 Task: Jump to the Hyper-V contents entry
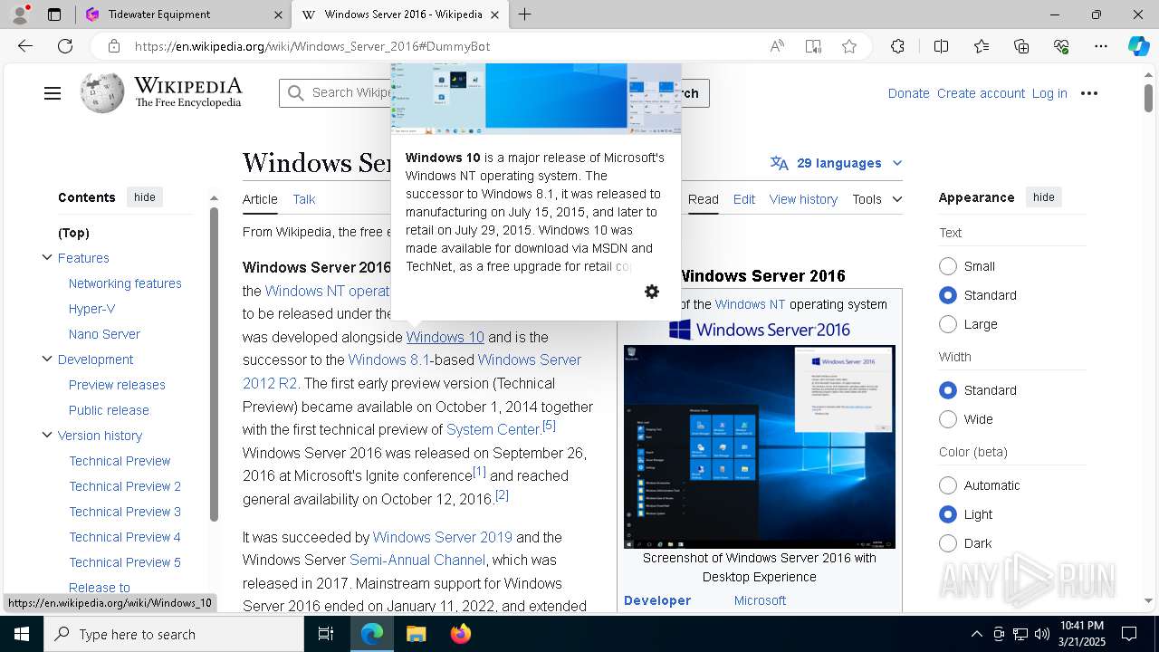[92, 309]
